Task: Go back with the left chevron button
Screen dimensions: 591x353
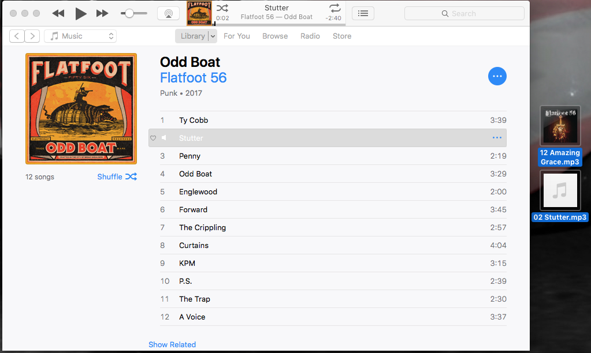Action: (x=17, y=36)
